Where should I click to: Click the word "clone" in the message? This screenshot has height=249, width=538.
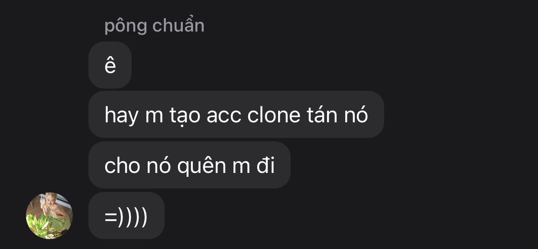tap(274, 115)
